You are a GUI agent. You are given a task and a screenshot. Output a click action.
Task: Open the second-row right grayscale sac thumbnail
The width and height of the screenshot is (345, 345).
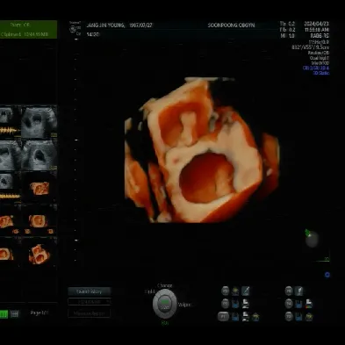tap(40, 155)
